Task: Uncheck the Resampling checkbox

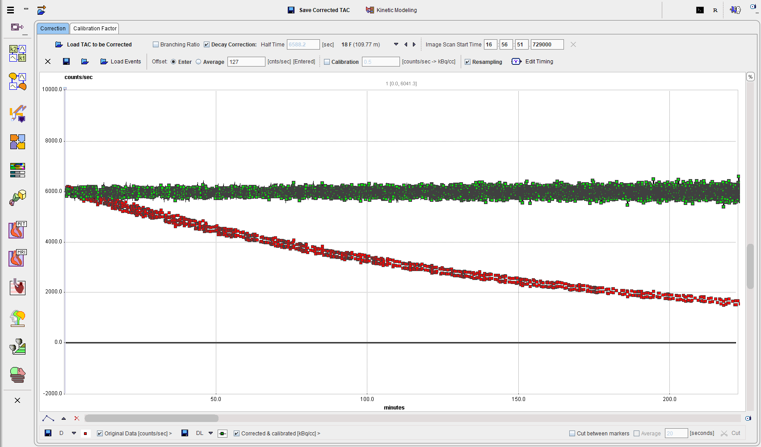Action: point(467,62)
